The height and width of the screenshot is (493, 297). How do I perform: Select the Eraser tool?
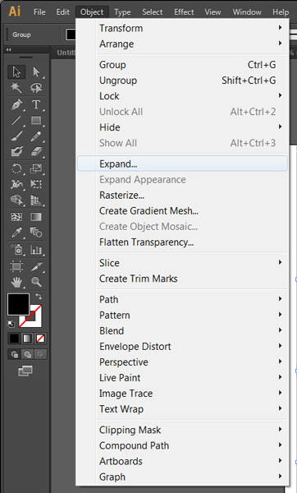coord(36,152)
